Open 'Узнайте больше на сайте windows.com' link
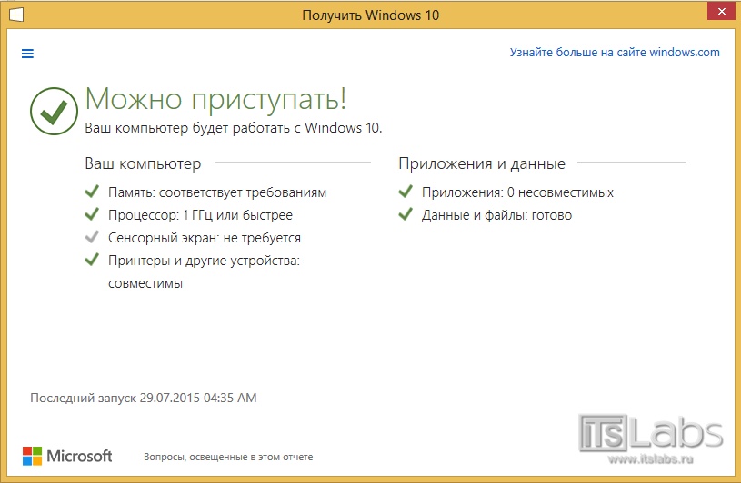The height and width of the screenshot is (483, 741). pyautogui.click(x=615, y=53)
